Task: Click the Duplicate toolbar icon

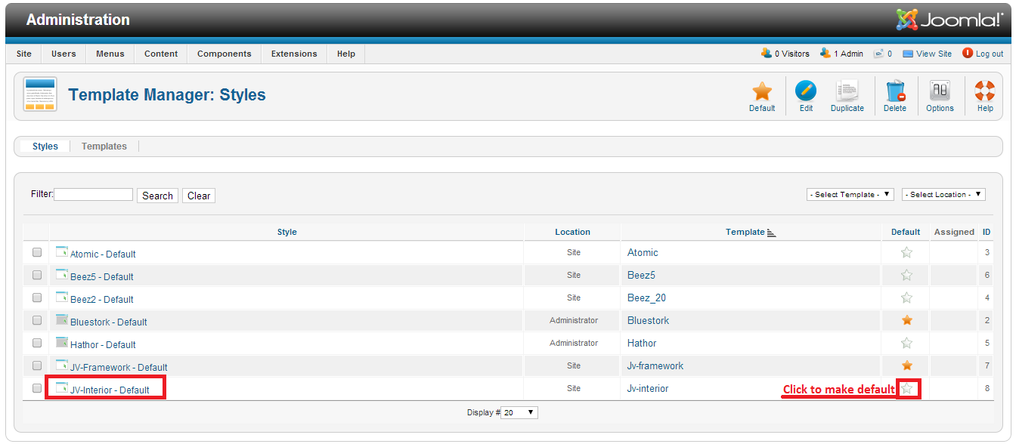Action: click(x=847, y=91)
